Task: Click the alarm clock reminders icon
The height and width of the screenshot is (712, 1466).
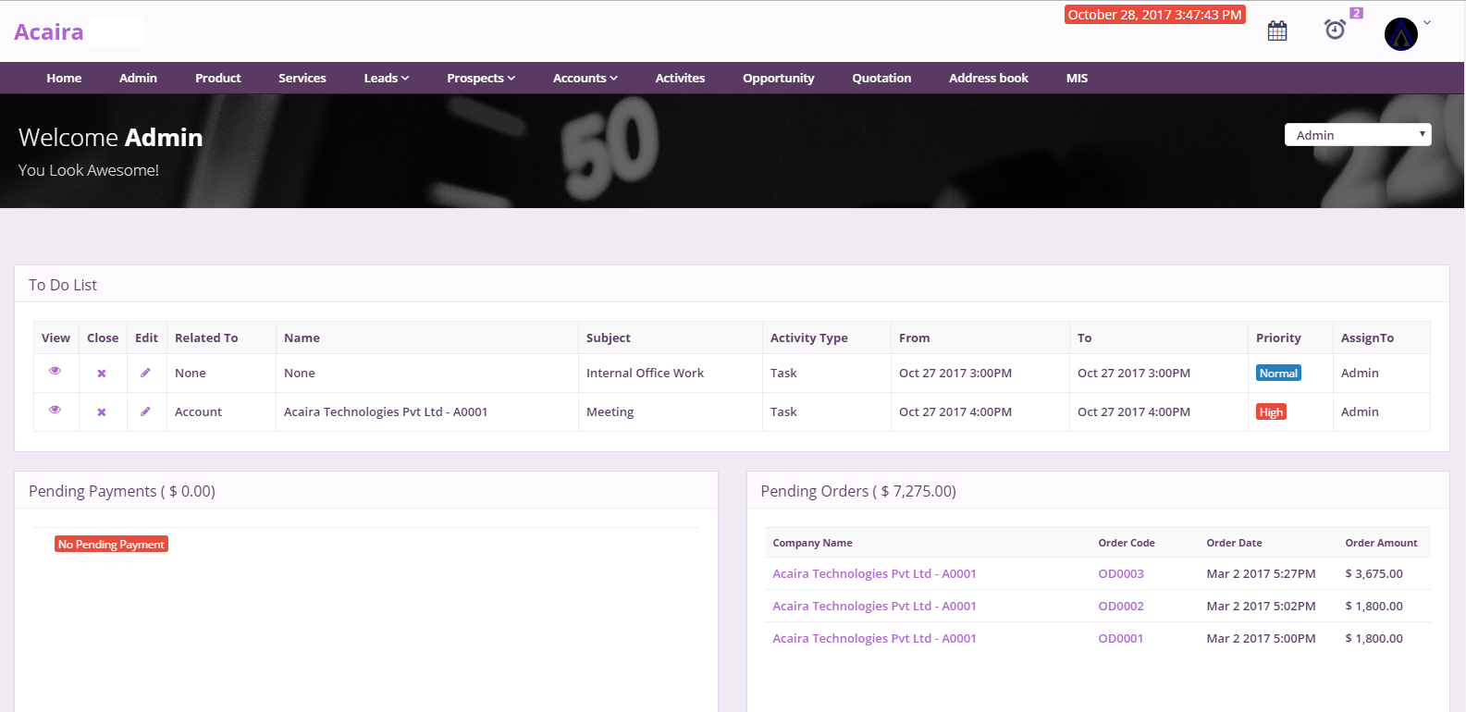Action: [1335, 30]
